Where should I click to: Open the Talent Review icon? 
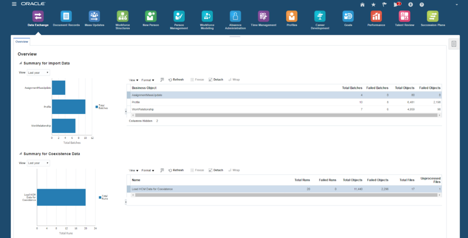tap(404, 16)
